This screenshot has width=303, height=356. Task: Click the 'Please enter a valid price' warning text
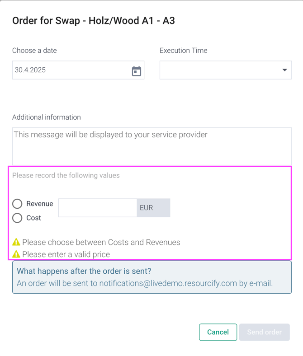coord(66,254)
